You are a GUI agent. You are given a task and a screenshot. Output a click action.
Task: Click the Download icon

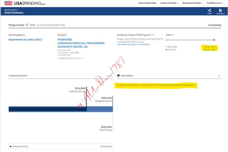point(220,11)
